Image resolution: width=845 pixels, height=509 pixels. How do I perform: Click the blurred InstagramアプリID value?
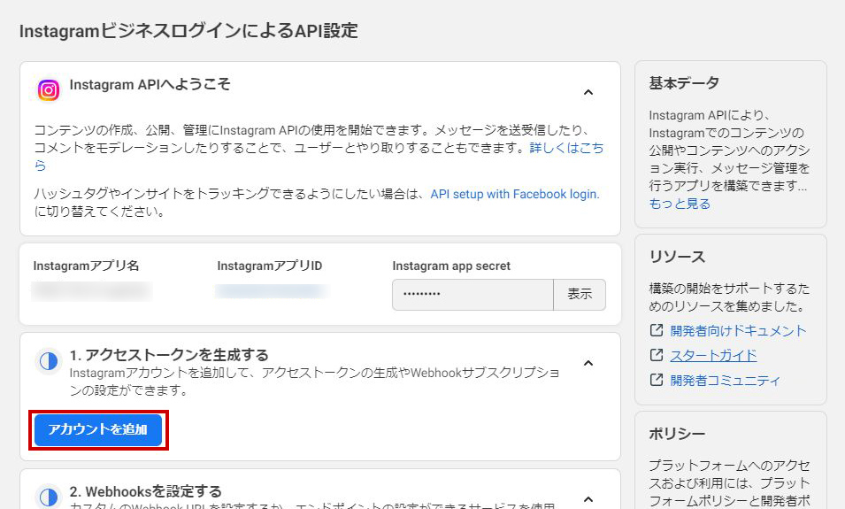click(x=273, y=291)
